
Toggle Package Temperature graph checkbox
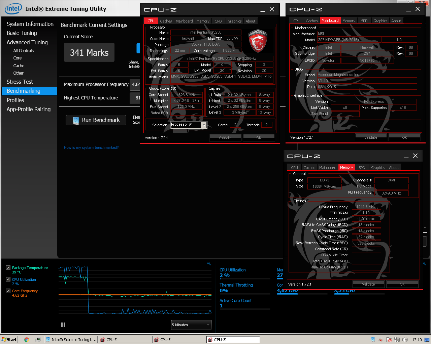(x=8, y=268)
